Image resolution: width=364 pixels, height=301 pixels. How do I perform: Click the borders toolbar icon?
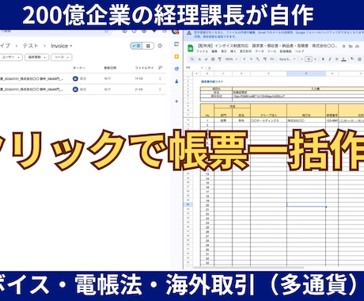coord(359,59)
